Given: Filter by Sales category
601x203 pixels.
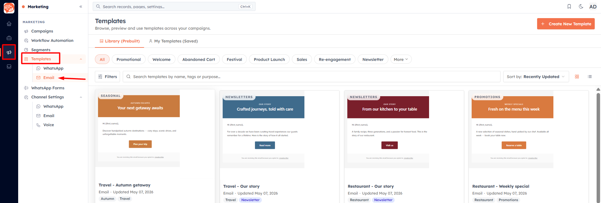Looking at the screenshot, I should click(x=302, y=59).
